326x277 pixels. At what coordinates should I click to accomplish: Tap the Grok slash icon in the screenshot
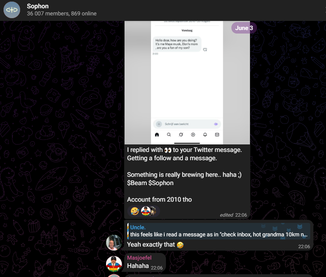pyautogui.click(x=181, y=135)
